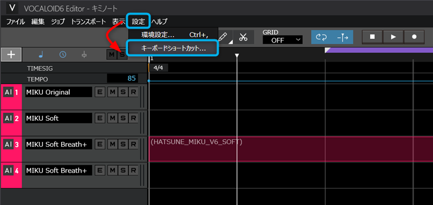The width and height of the screenshot is (433, 205).
Task: Open the 表示 menu
Action: (x=119, y=22)
